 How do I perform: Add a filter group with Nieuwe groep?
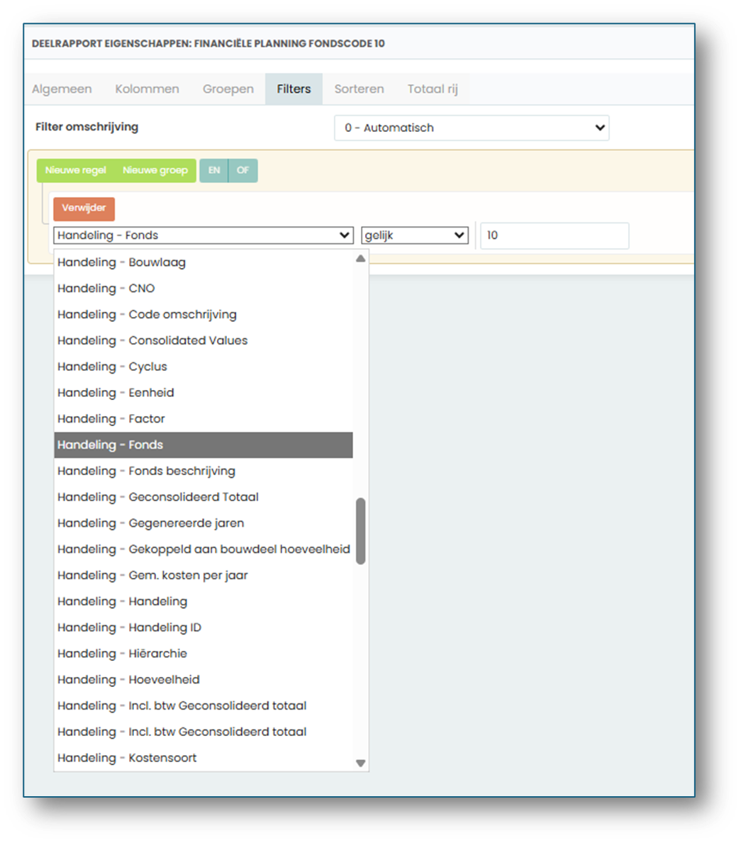point(155,170)
